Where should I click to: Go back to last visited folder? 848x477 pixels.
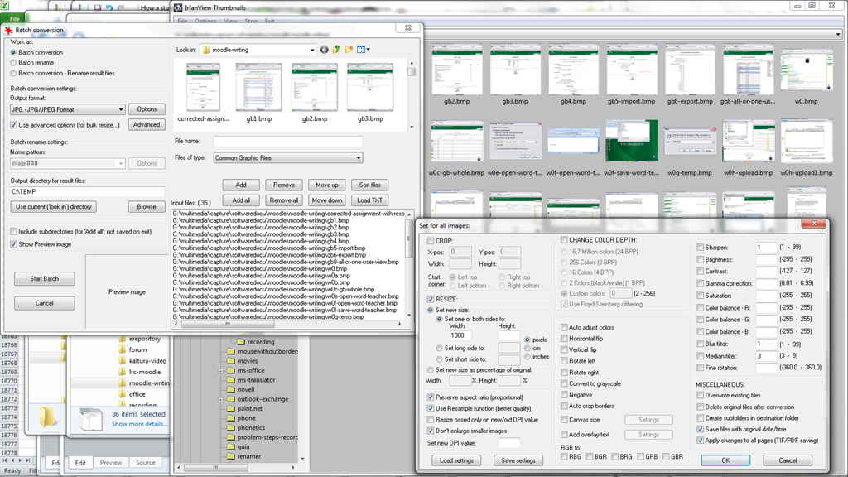tap(325, 50)
